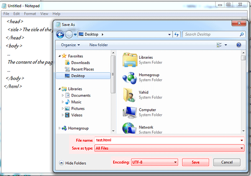
Task: Click the </html> line in Notepad
Action: 13,86
